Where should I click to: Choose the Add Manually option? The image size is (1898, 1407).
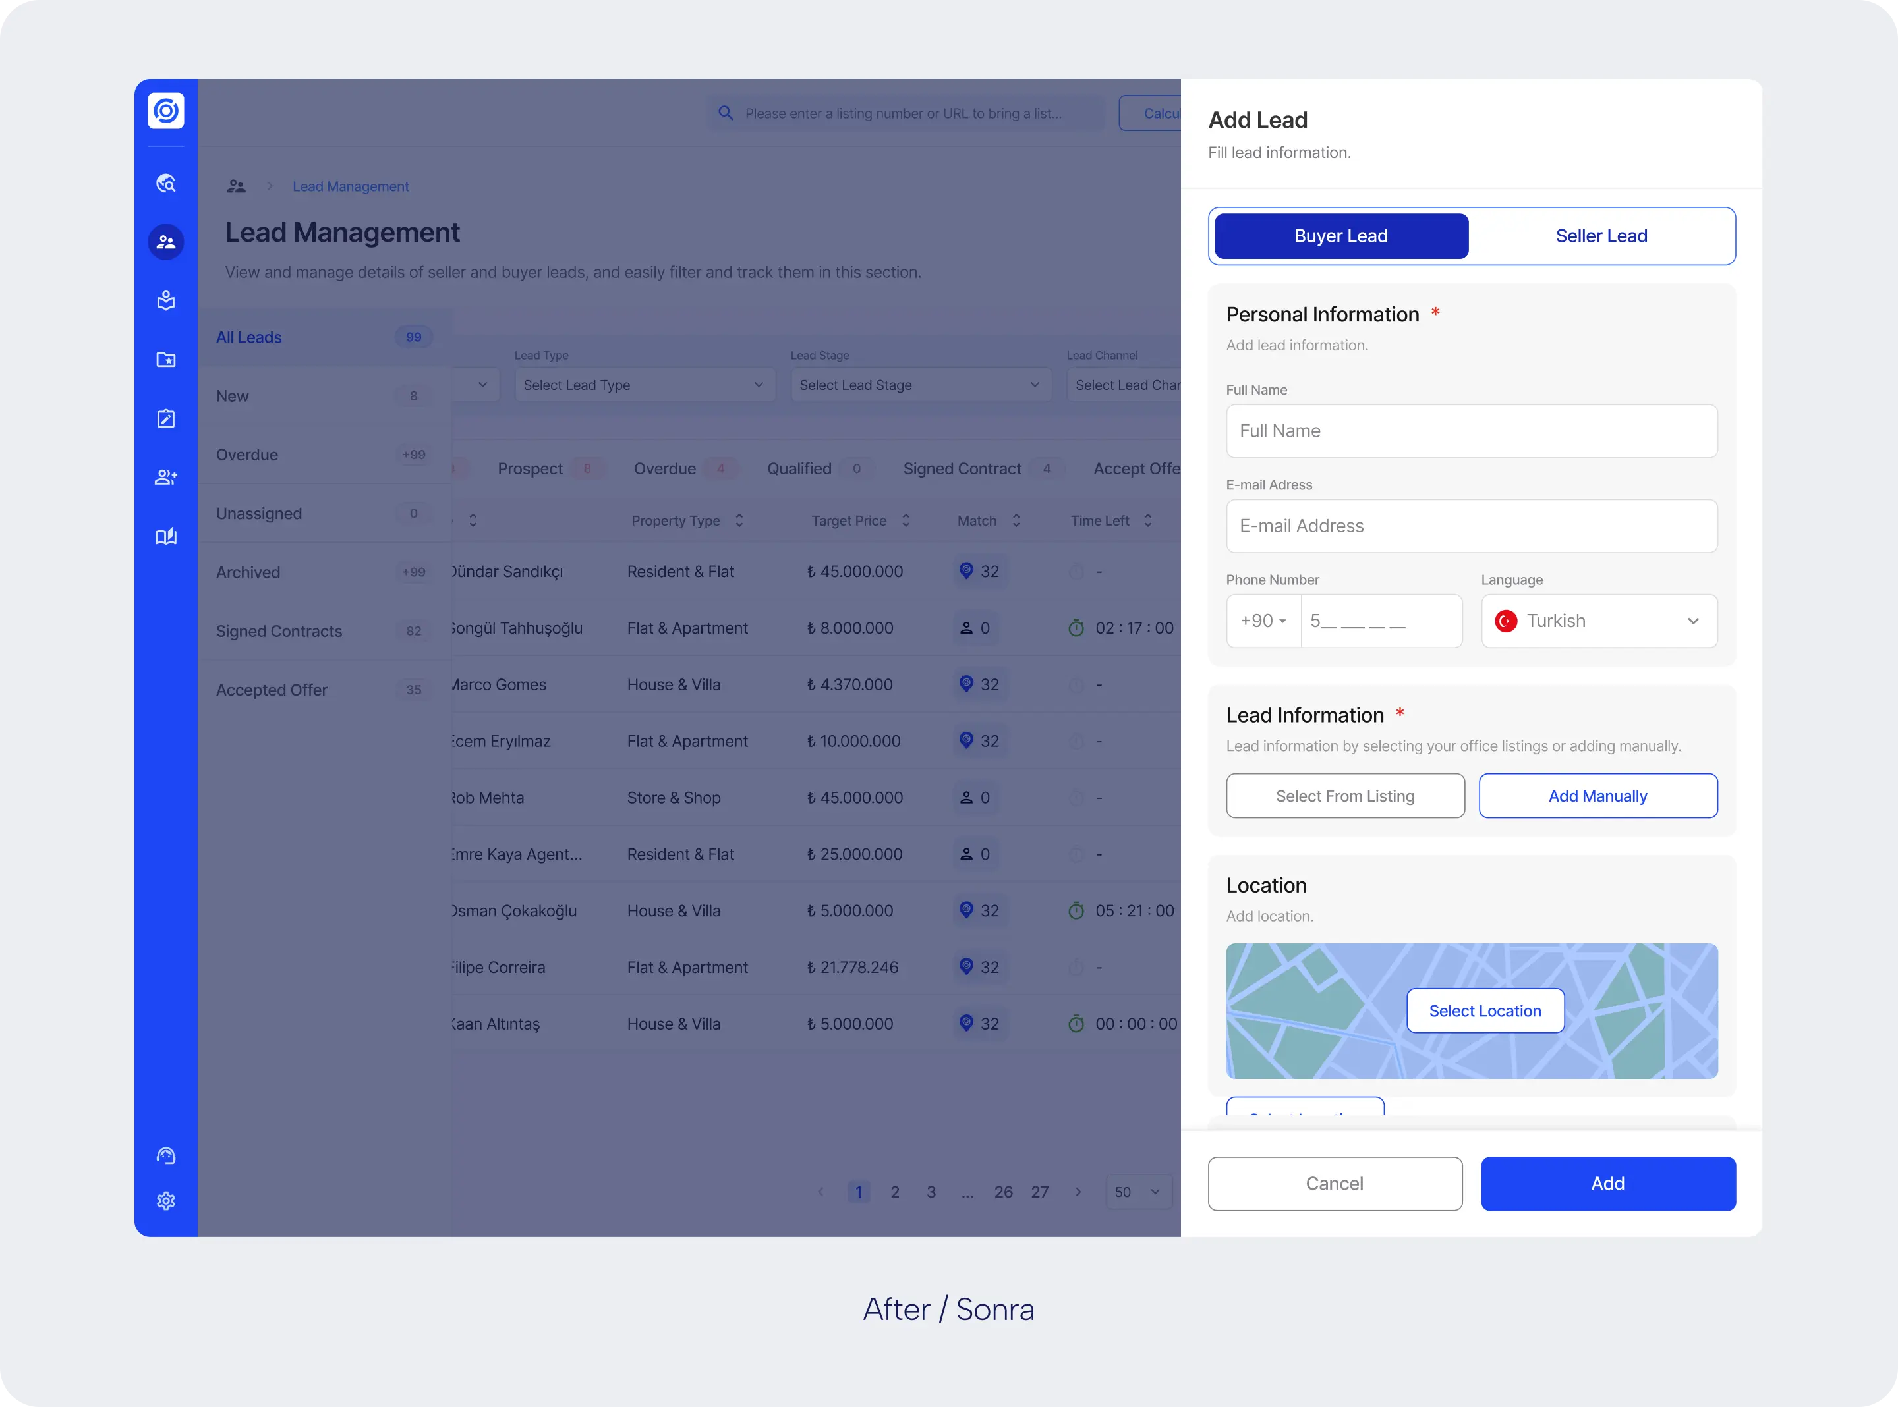pos(1597,796)
